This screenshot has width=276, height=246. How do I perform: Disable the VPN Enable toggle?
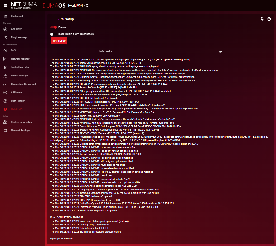click(x=54, y=27)
